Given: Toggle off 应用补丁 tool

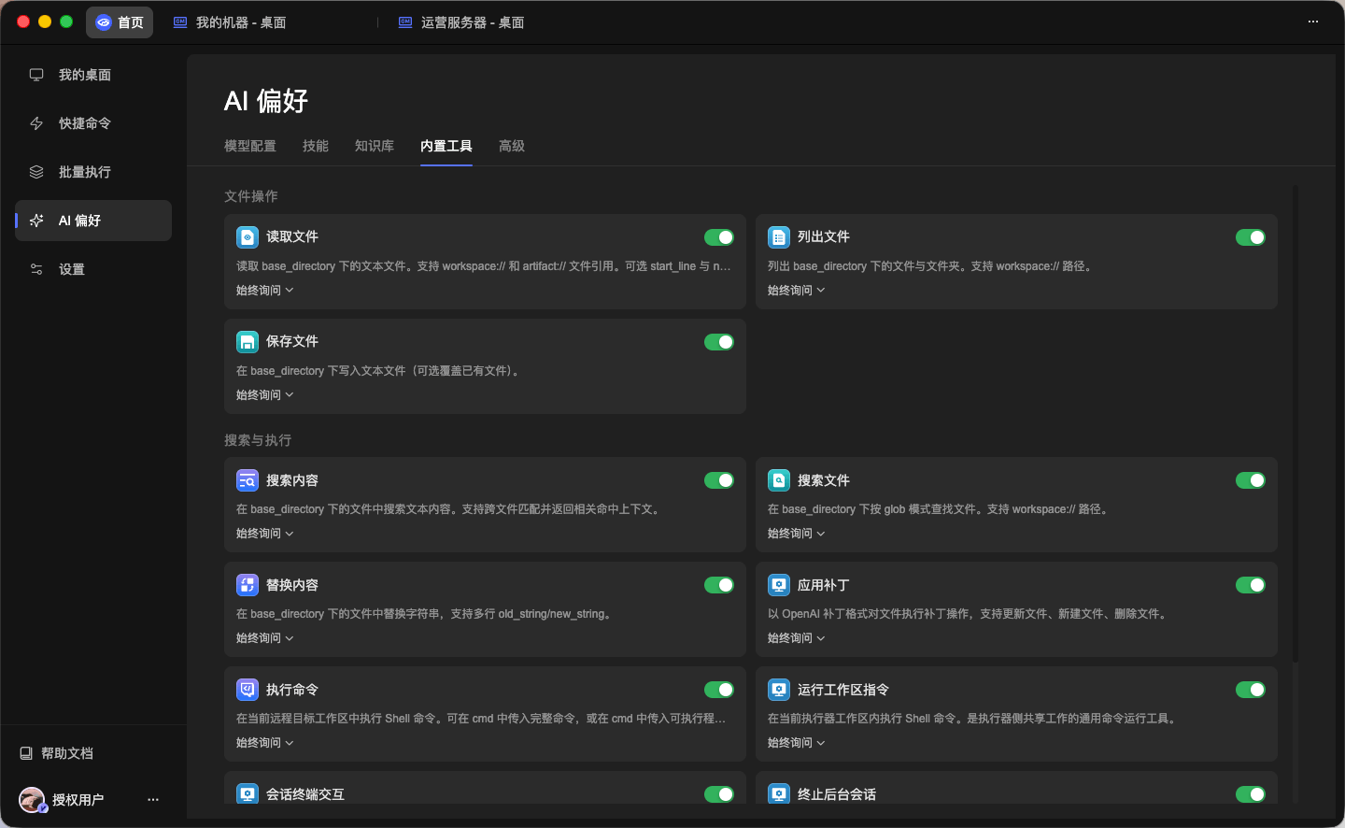Looking at the screenshot, I should point(1251,585).
